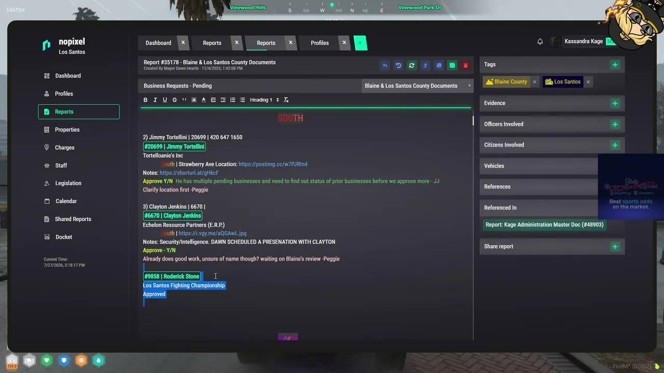Open the i.vgy.me image link
This screenshot has width=664, height=373.
[213, 234]
